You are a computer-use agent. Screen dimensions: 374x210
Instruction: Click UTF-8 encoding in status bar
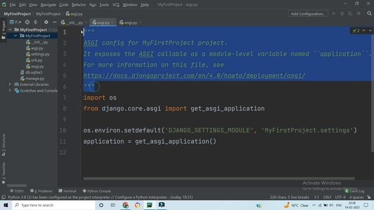(x=340, y=197)
